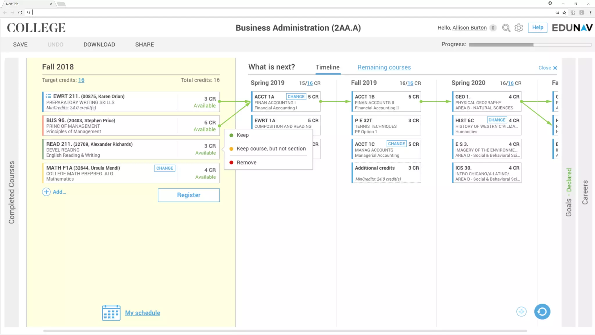Choose Keep course, but not section
Screen dimensions: 595x335
pos(271,149)
